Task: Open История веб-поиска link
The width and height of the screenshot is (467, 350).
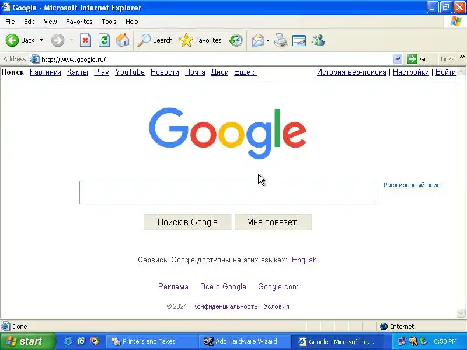Action: (x=351, y=72)
